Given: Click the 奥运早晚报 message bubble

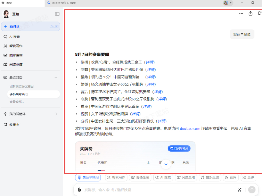Looking at the screenshot, I should (242, 34).
